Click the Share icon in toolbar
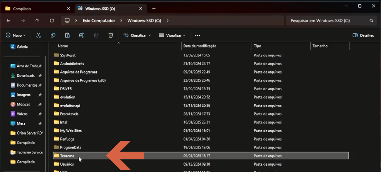This screenshot has width=381, height=172. click(96, 35)
